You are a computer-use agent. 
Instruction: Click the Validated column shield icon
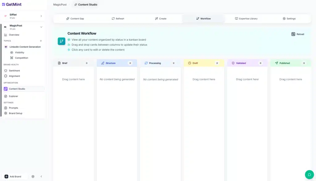click(x=233, y=63)
